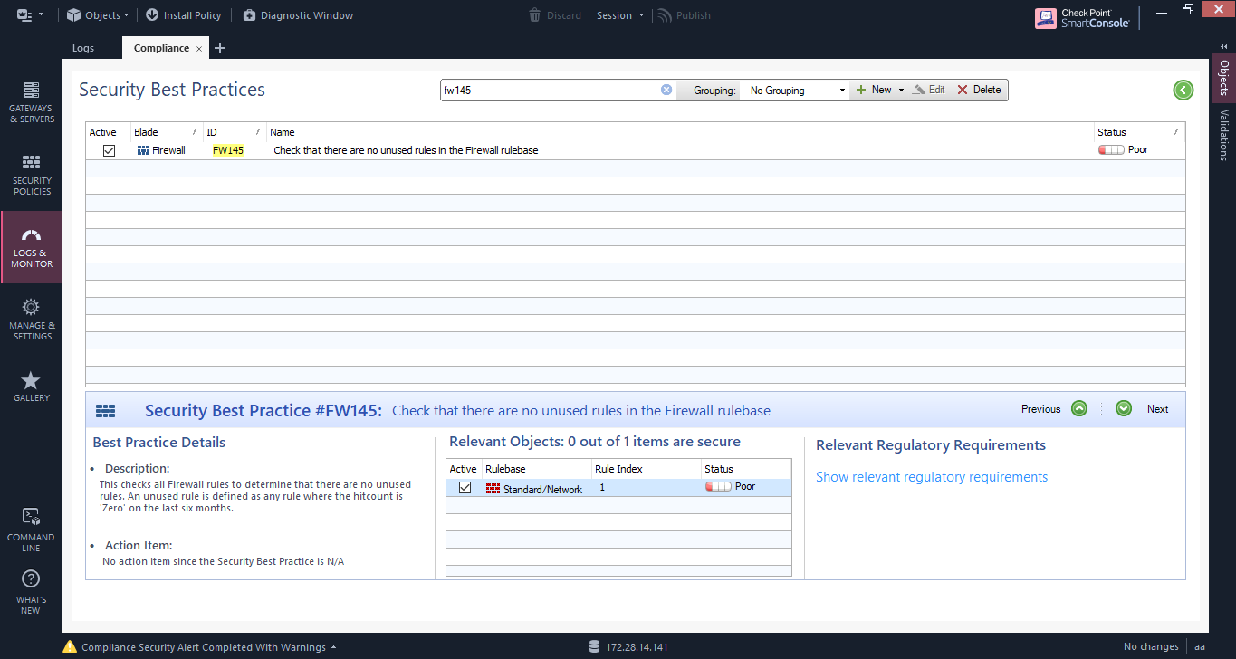Screen dimensions: 1236x659
Task: Clear the fw145 search query
Action: (x=666, y=90)
